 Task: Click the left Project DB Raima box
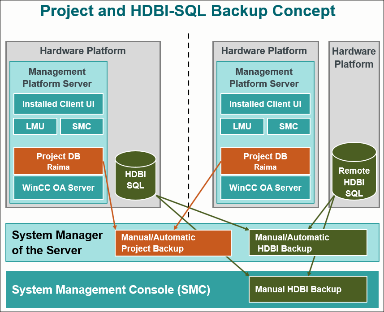coord(58,161)
